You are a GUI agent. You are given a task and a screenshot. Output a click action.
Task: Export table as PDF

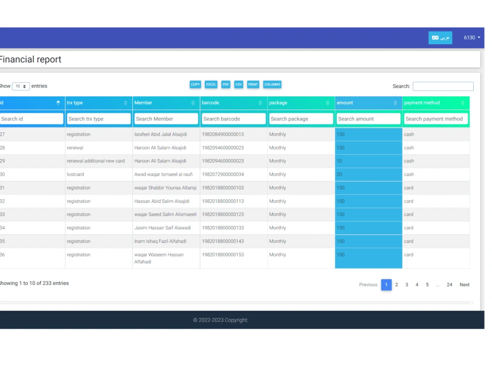tap(226, 85)
